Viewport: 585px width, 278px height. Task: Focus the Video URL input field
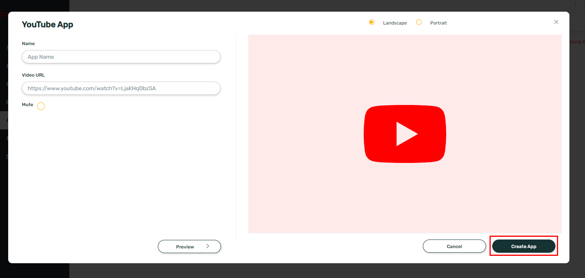click(x=121, y=88)
